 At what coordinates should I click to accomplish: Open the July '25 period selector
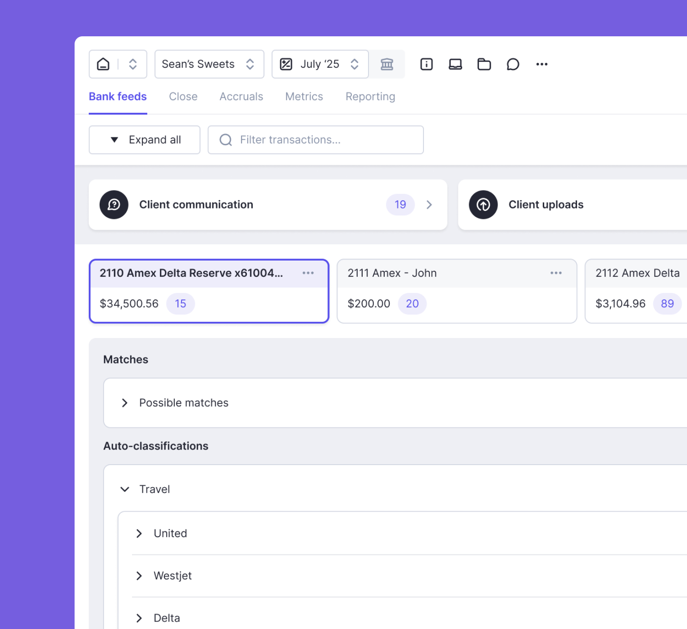tap(320, 64)
